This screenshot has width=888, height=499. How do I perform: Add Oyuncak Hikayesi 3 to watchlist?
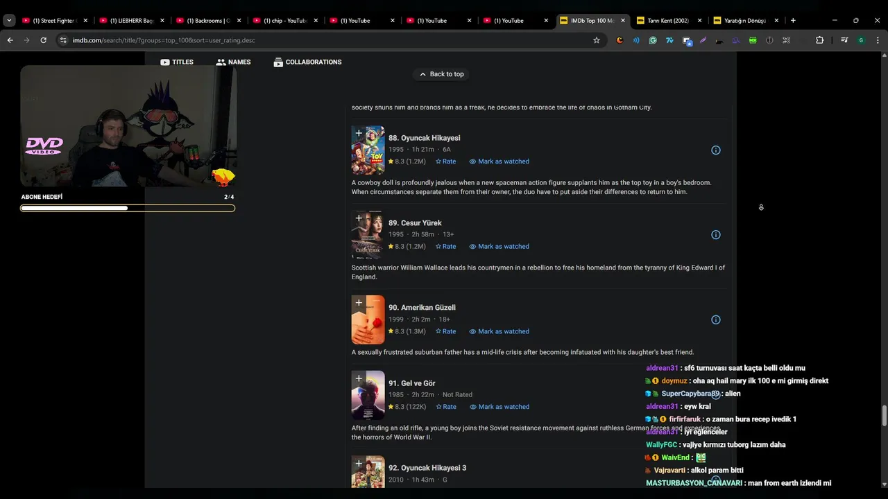359,463
